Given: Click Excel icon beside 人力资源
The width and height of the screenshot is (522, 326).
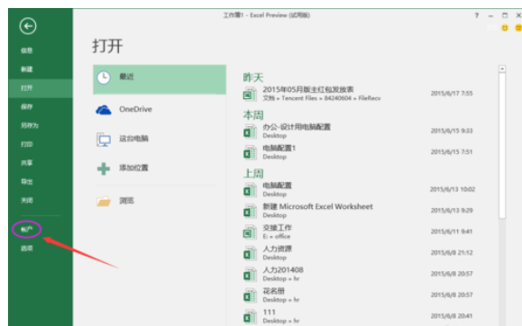Looking at the screenshot, I should (x=250, y=253).
